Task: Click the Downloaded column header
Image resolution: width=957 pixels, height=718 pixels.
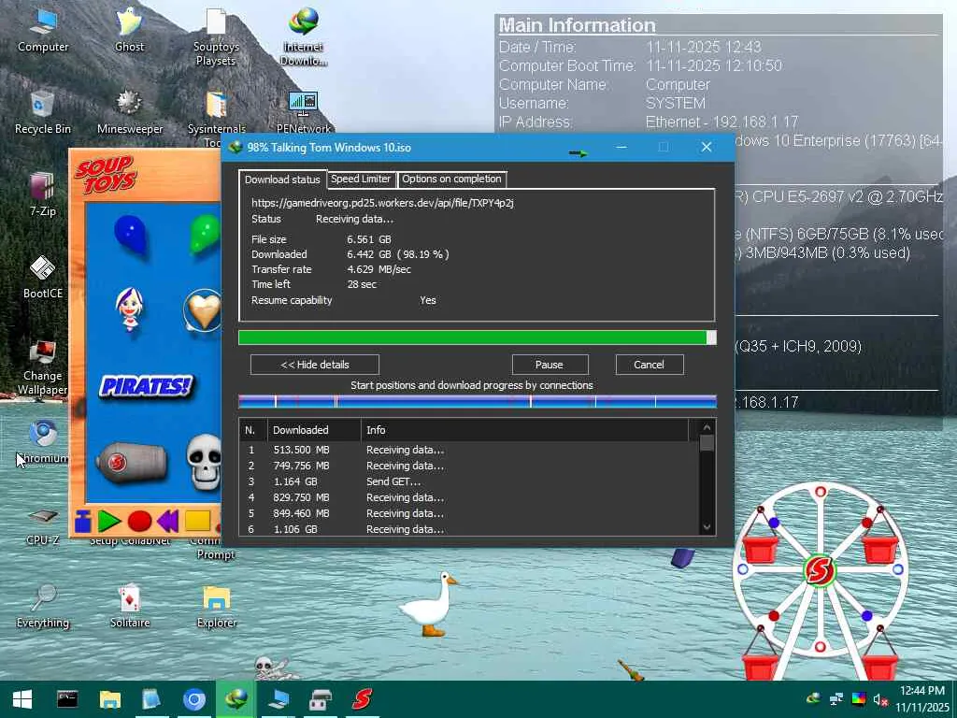Action: (314, 430)
